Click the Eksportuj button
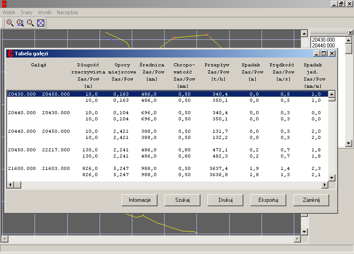 (269, 200)
